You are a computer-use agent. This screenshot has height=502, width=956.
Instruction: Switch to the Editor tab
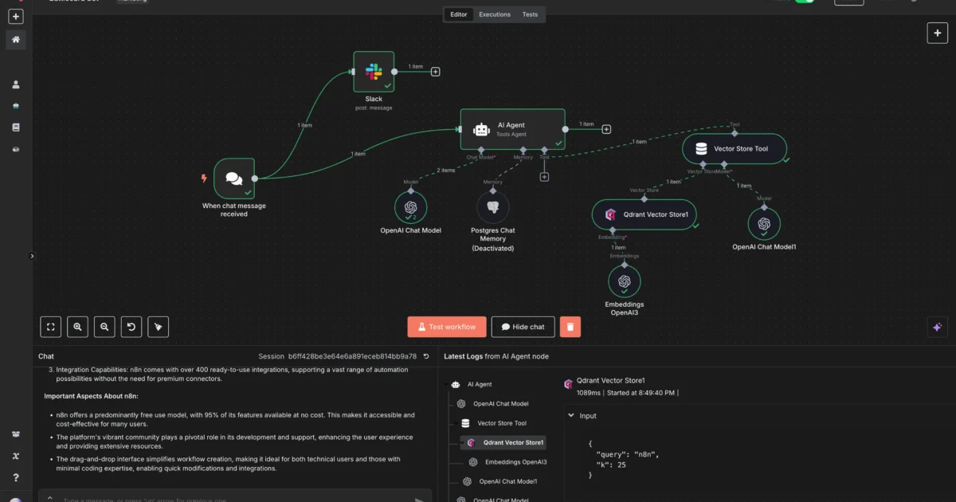point(459,14)
